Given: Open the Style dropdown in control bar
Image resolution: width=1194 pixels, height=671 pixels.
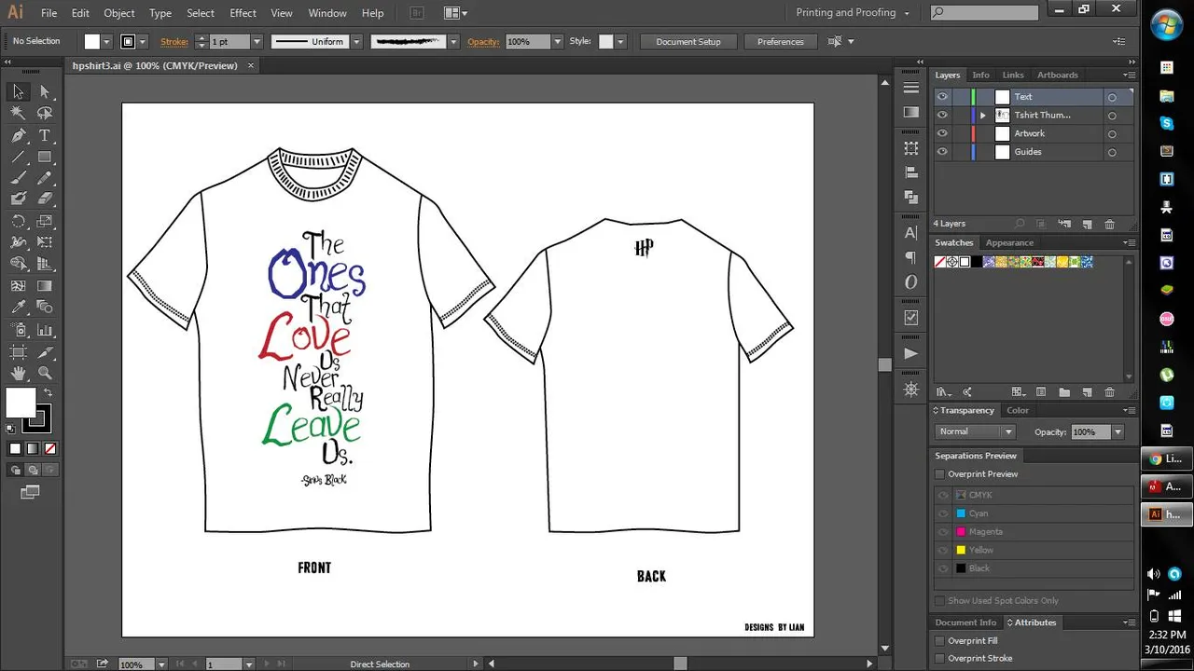Looking at the screenshot, I should [x=620, y=42].
